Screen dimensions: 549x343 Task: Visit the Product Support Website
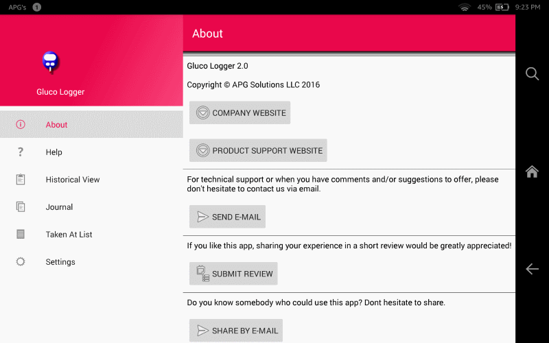coord(258,151)
